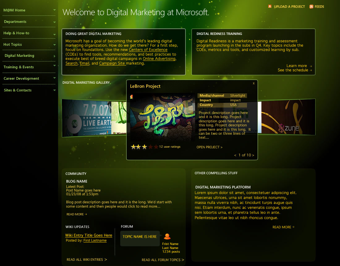The height and width of the screenshot is (266, 340).
Task: Open Sites & Contacts in sidebar
Action: (18, 90)
